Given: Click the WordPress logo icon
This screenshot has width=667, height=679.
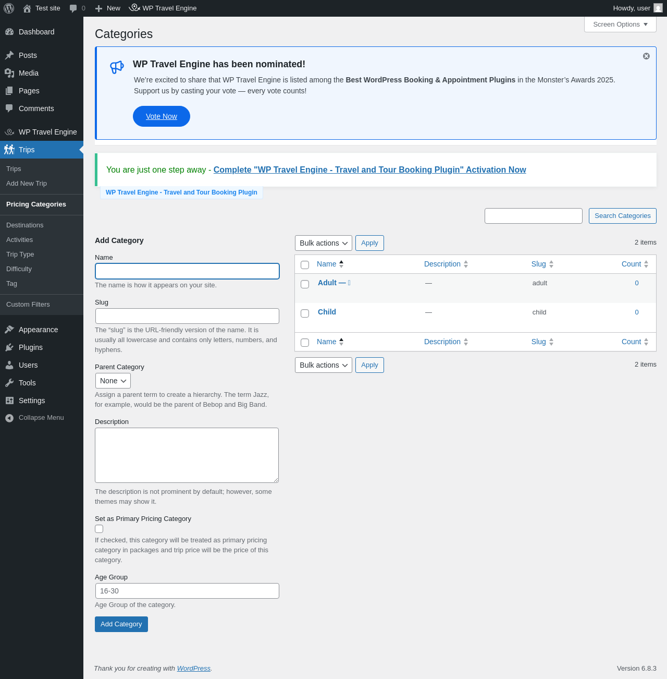Looking at the screenshot, I should (9, 8).
